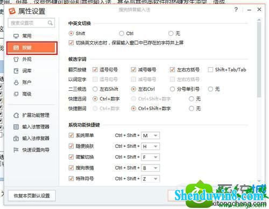Select 左右Shift for 二三候选
The width and height of the screenshot is (269, 209).
tap(95, 89)
